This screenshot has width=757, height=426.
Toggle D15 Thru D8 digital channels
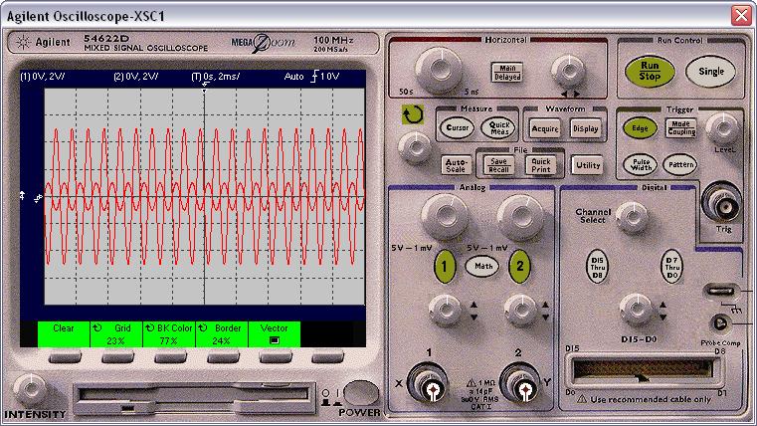point(597,267)
